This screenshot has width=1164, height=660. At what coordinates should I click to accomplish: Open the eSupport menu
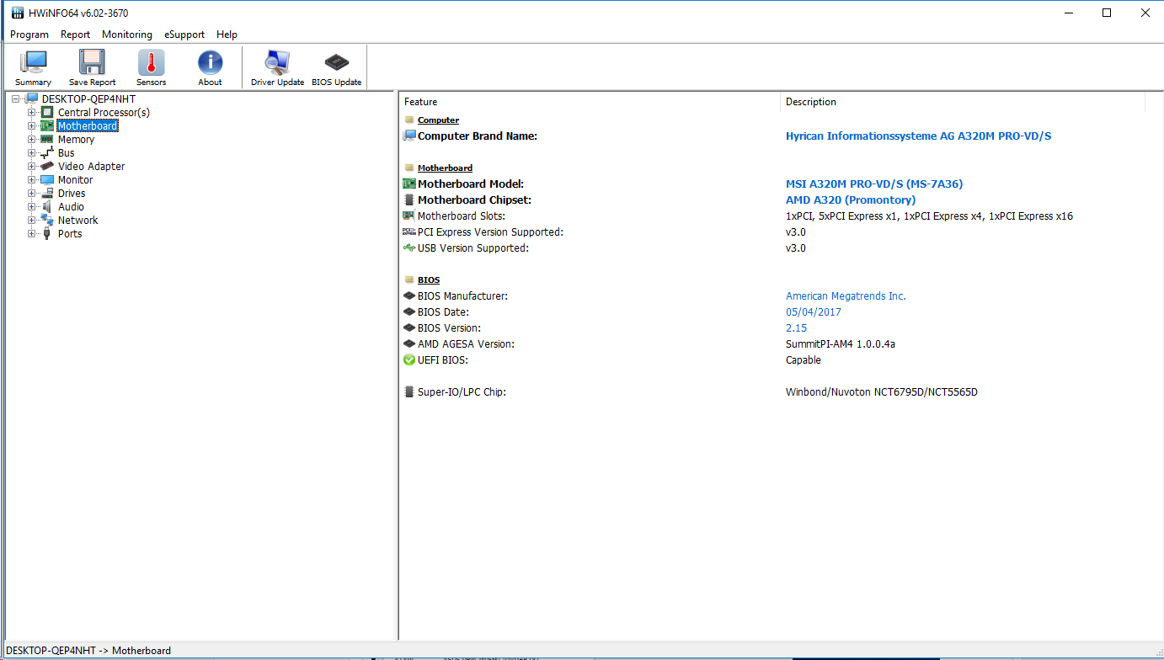184,35
